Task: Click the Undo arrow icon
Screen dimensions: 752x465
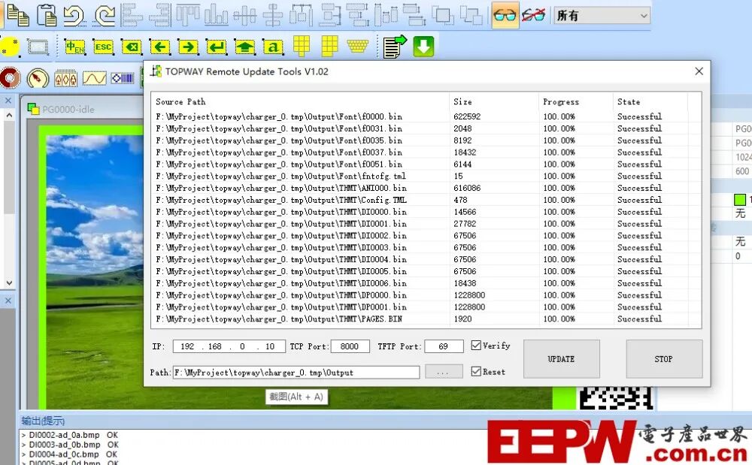Action: [74, 15]
